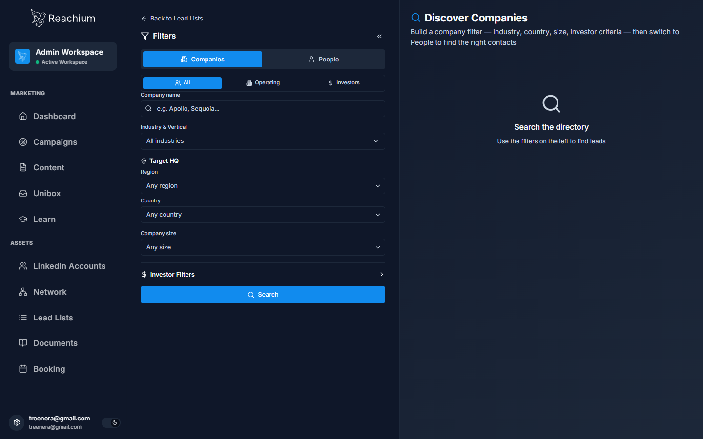Switch to the People tab
Image resolution: width=703 pixels, height=439 pixels.
pyautogui.click(x=324, y=59)
